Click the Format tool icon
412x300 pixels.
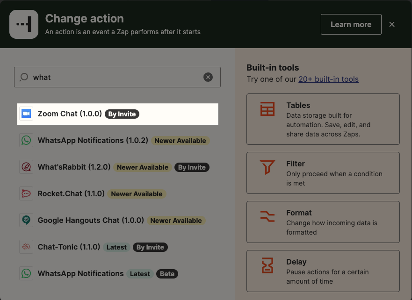[x=267, y=216]
